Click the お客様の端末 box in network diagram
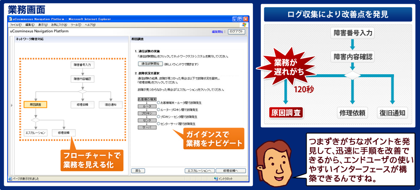 pyautogui.click(x=147, y=99)
